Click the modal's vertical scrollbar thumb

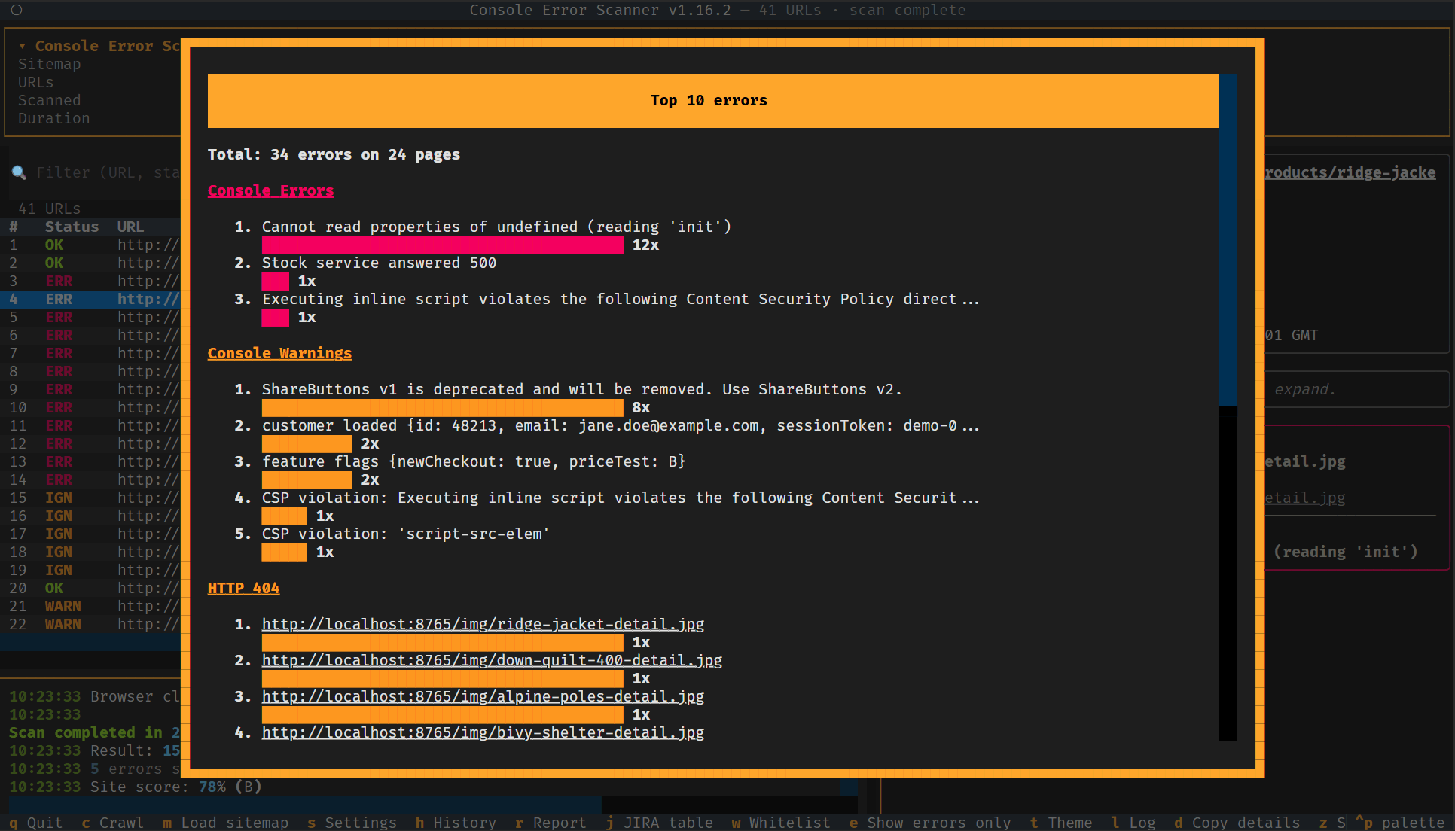point(1228,239)
